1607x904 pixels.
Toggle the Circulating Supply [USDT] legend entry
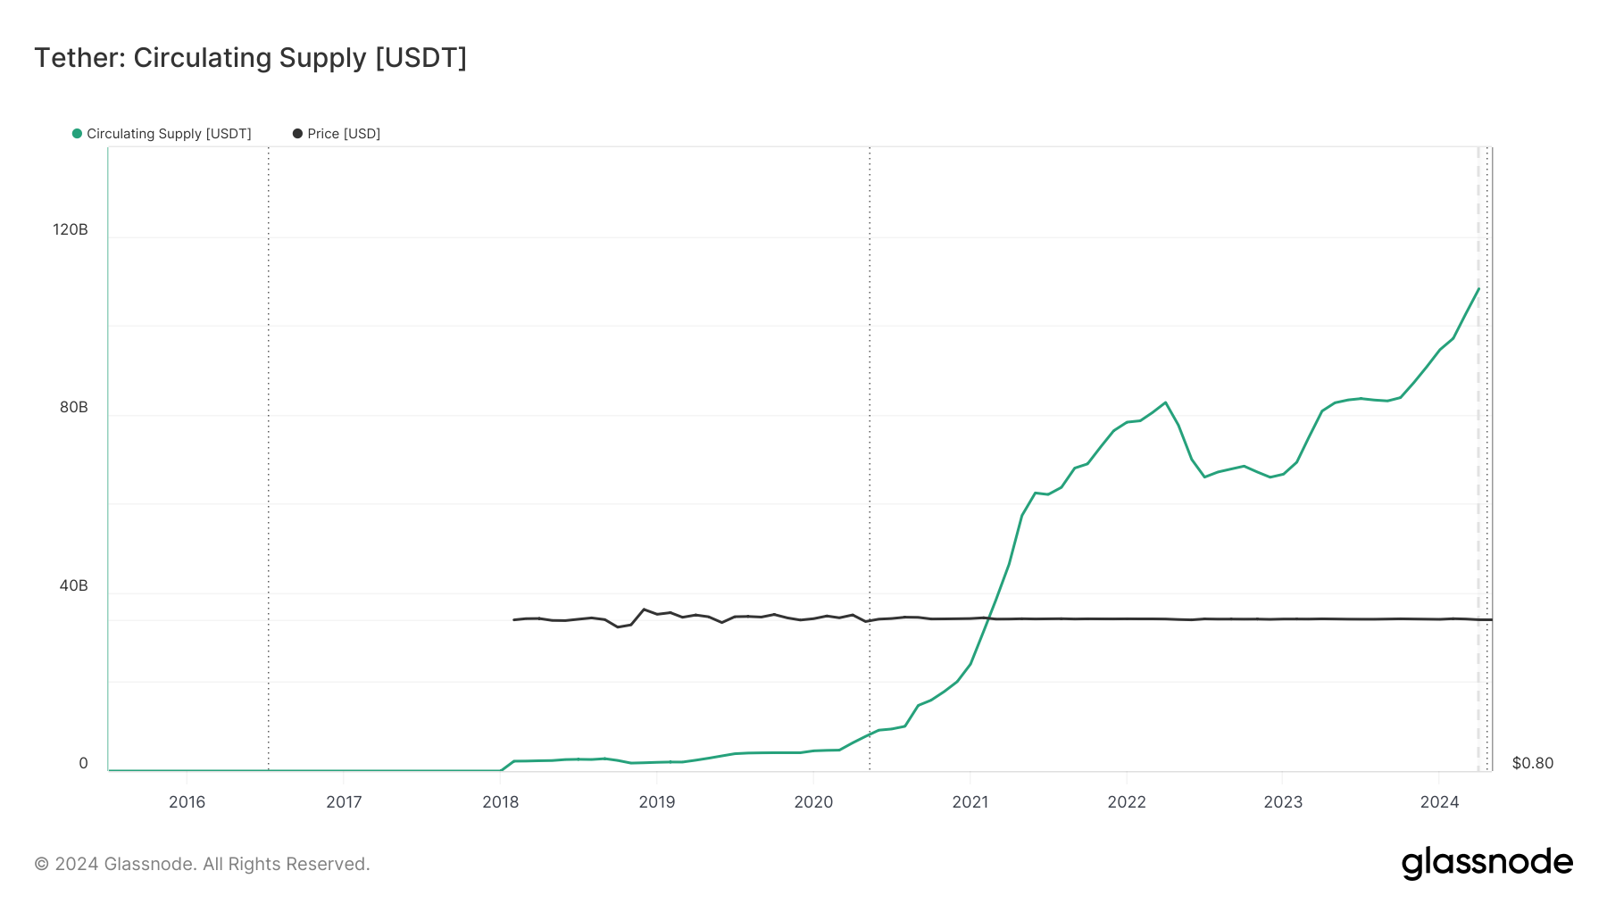pos(162,134)
